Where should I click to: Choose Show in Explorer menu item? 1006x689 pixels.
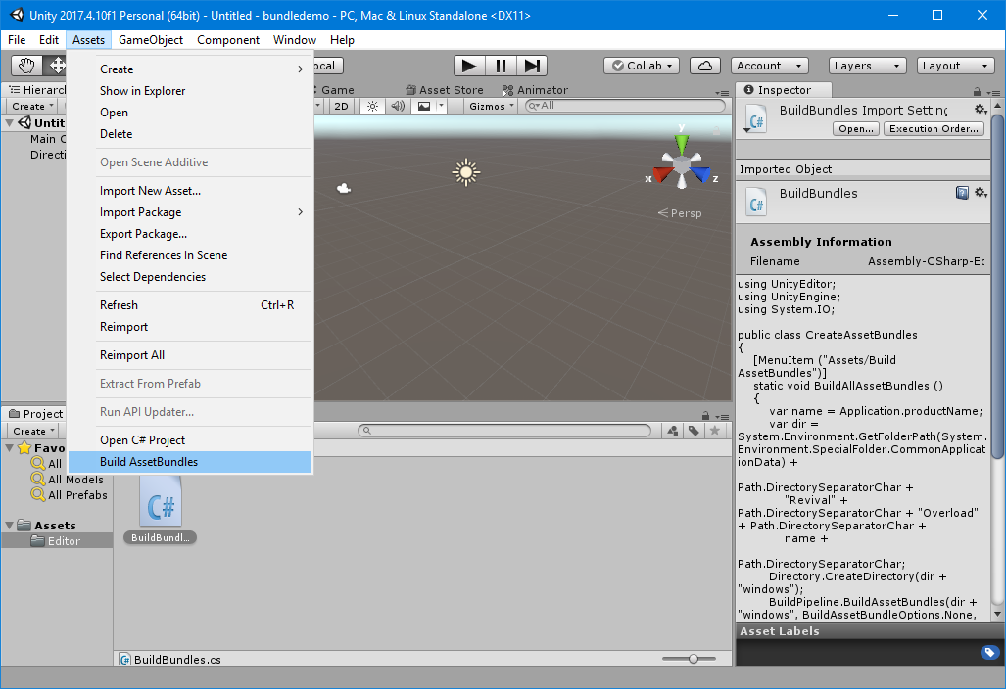[x=190, y=91]
